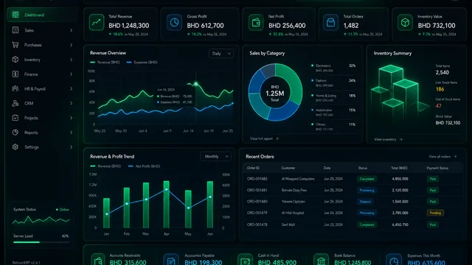
Task: Click the Accounts Payable document icon
Action: [171, 260]
